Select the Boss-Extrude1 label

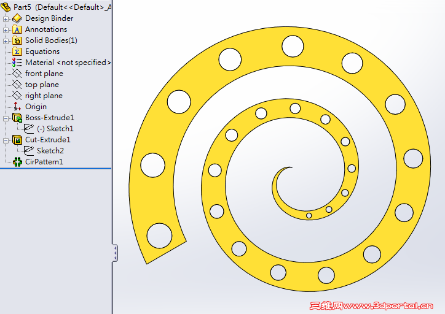[50, 118]
